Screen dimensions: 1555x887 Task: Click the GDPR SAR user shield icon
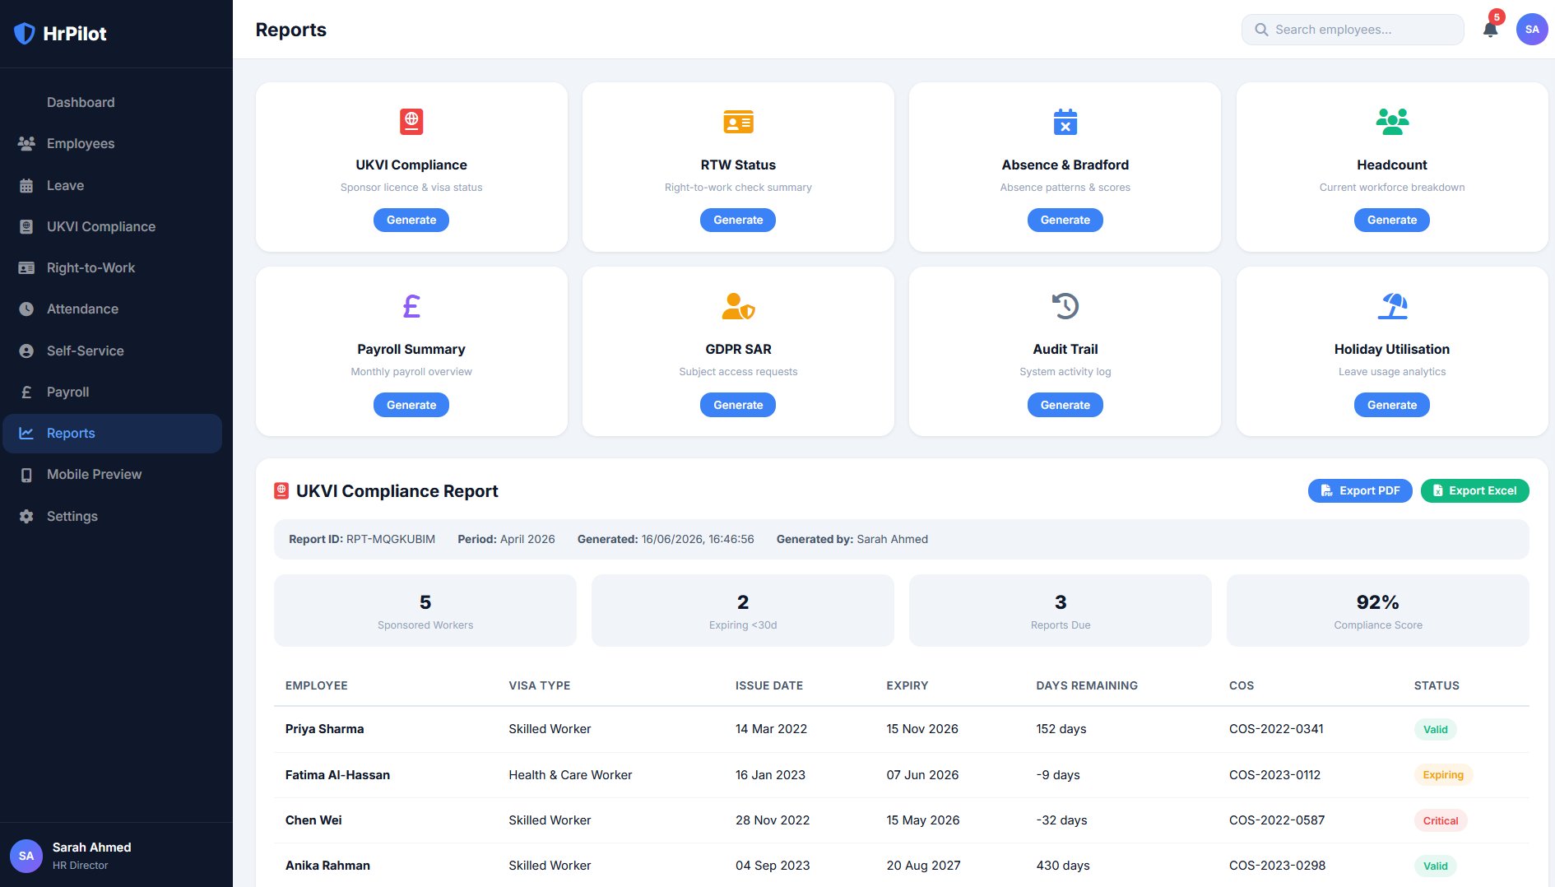tap(738, 306)
